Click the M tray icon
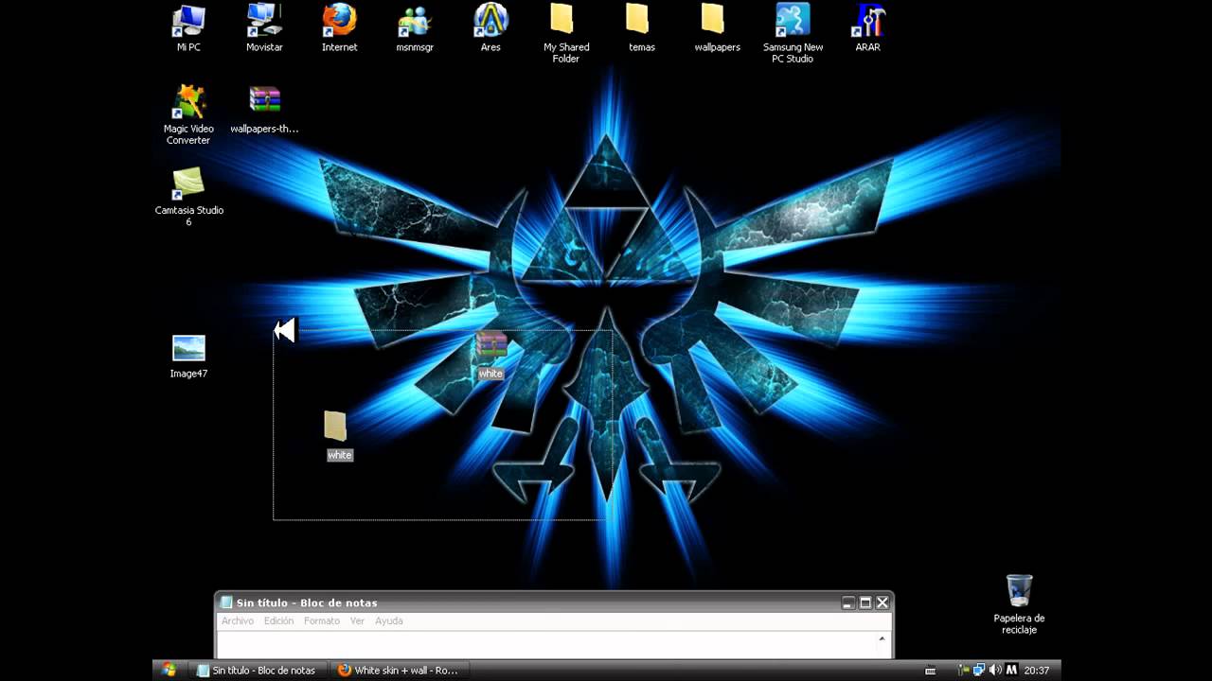 coord(1011,670)
